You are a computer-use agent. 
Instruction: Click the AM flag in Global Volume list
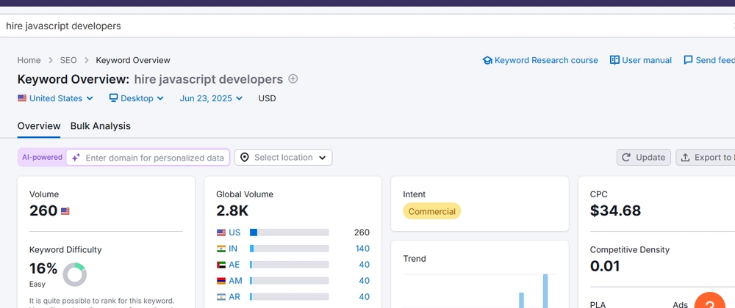(x=221, y=281)
